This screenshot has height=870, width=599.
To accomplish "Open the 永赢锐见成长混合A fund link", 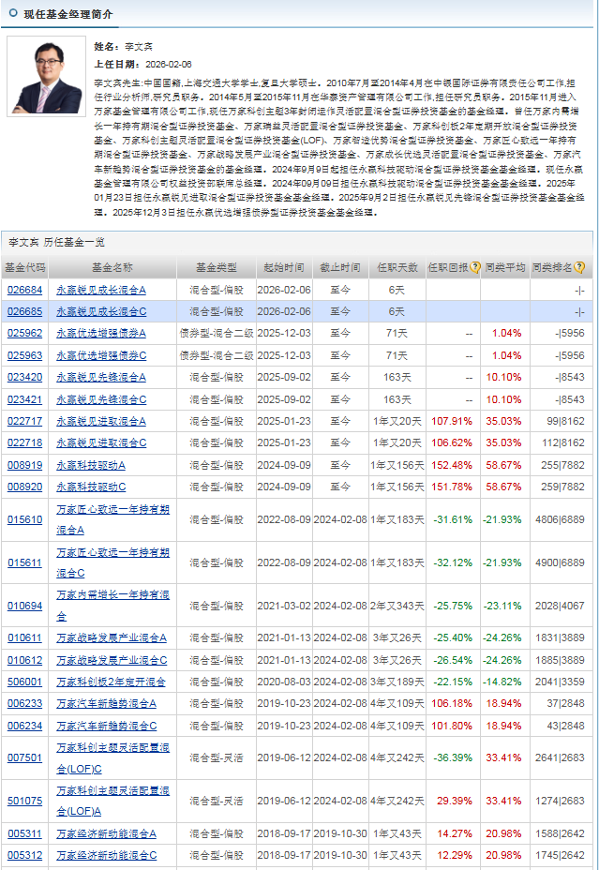I will click(x=101, y=291).
